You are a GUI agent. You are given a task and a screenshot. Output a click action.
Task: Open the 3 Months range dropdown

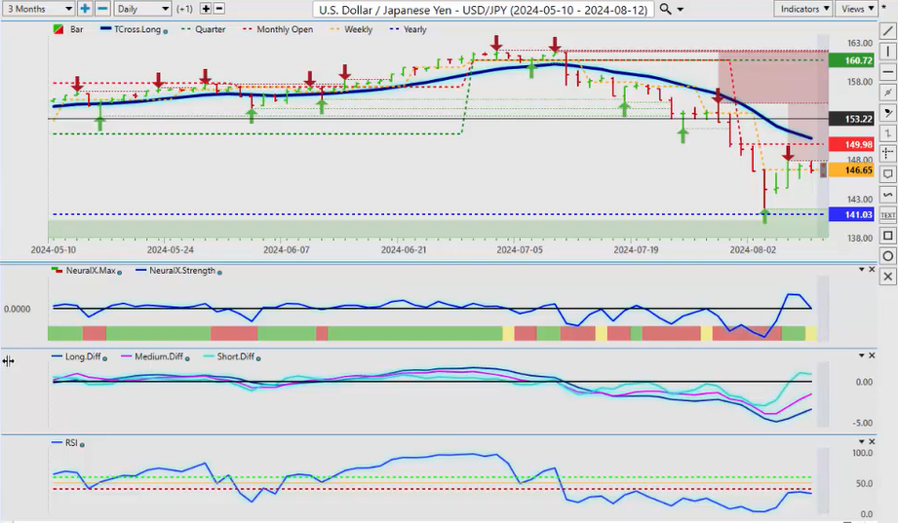coord(38,9)
